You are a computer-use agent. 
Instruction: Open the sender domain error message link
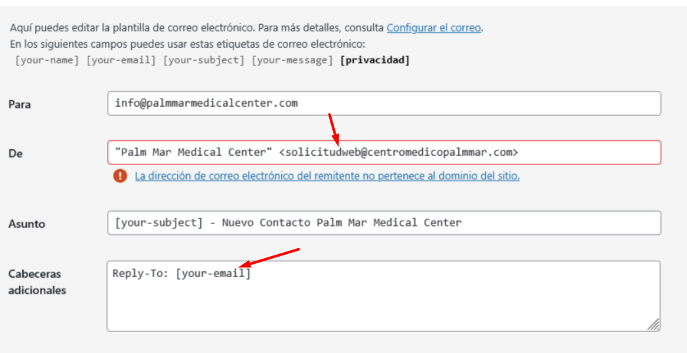pyautogui.click(x=326, y=176)
